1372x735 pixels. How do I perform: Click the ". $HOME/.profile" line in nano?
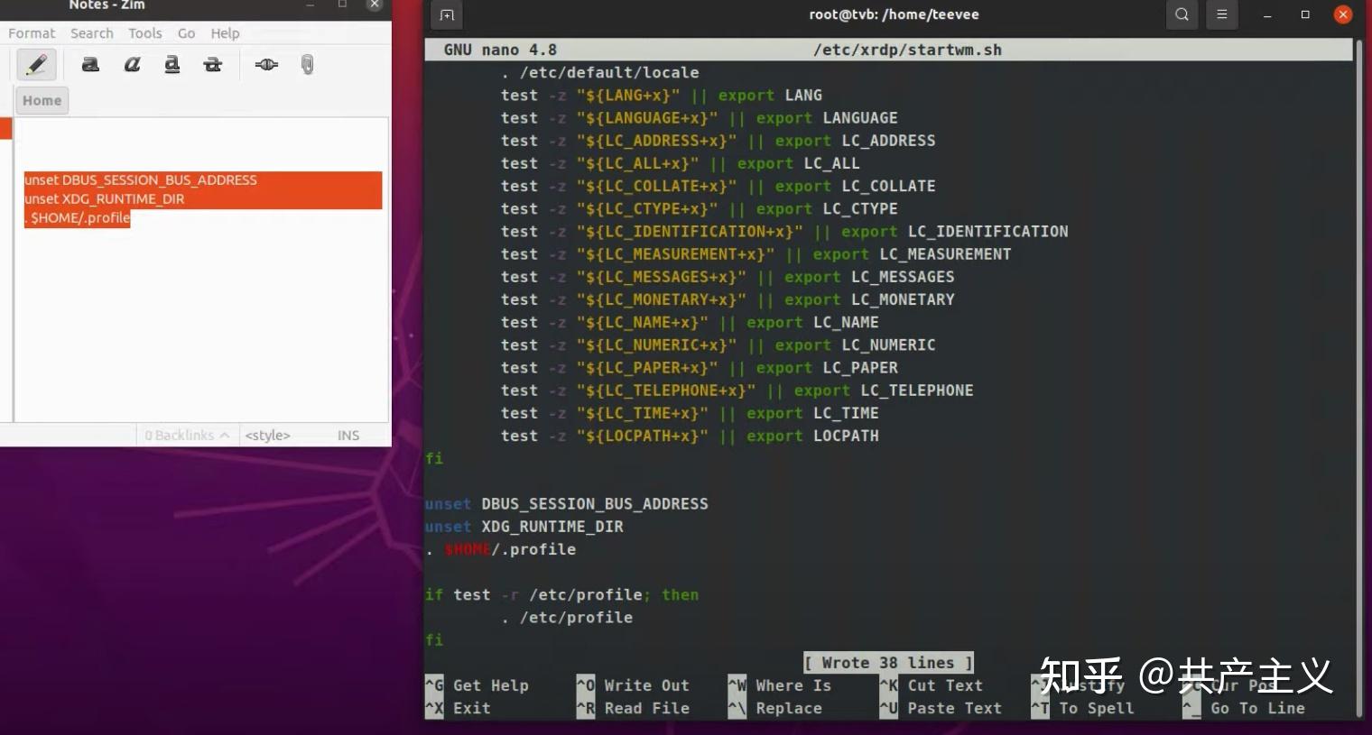(501, 549)
